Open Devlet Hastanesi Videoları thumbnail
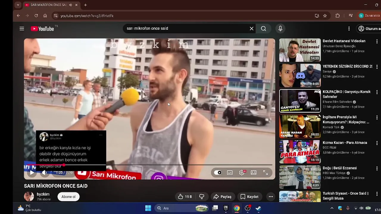The image size is (381, 214). 300,50
